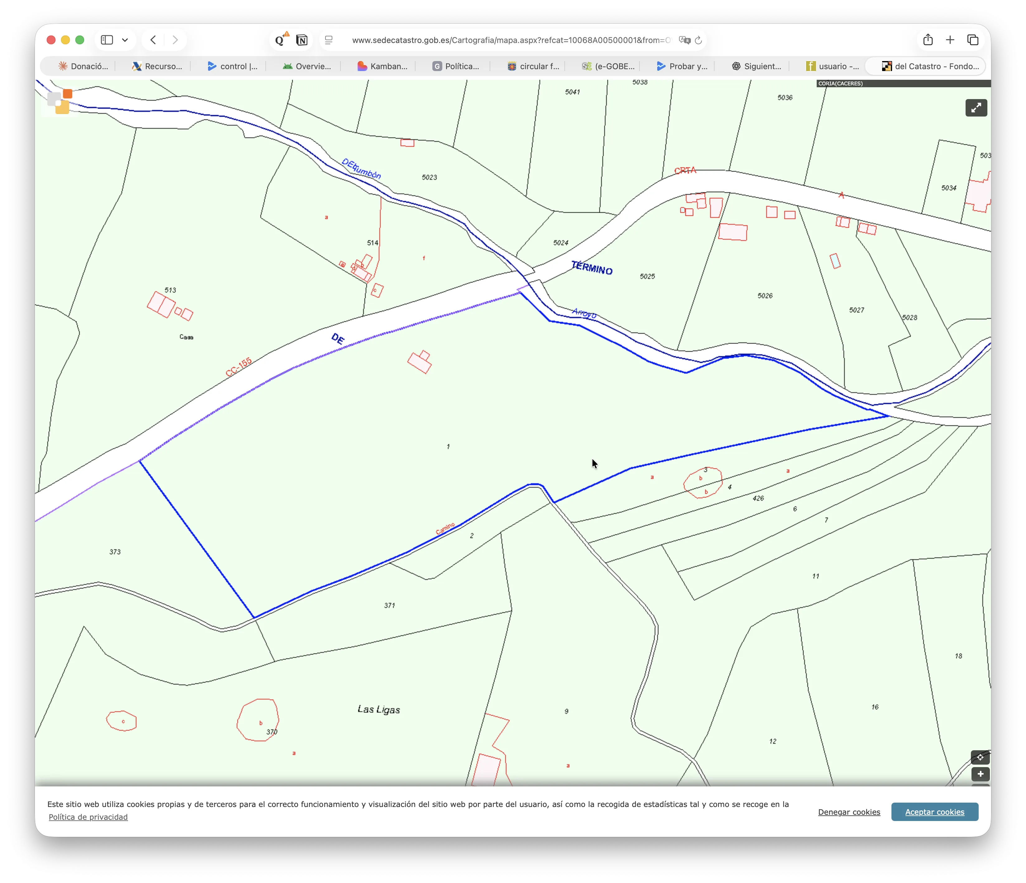
Task: Switch to the Recurso... tab
Action: 157,66
